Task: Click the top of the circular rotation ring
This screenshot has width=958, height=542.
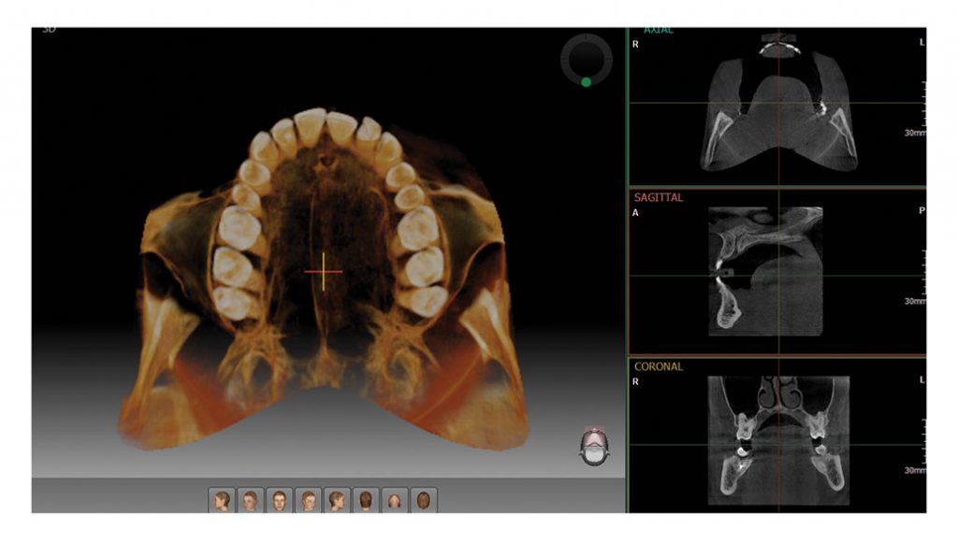Action: 587,37
